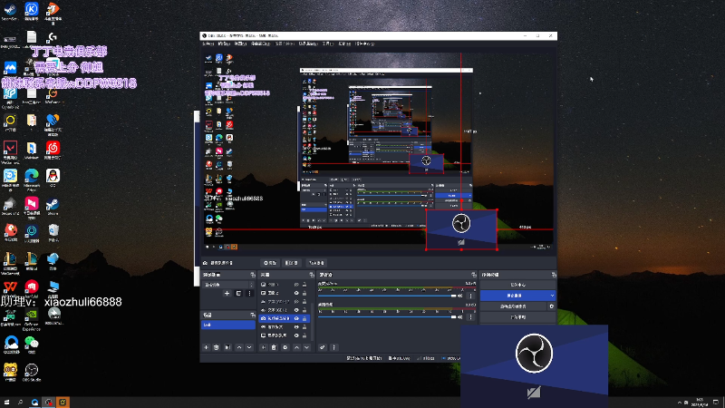Image resolution: width=725 pixels, height=408 pixels.
Task: Move selected source down in Sources dock
Action: coord(306,347)
